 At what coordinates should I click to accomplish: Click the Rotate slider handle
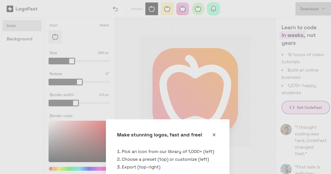(x=79, y=82)
